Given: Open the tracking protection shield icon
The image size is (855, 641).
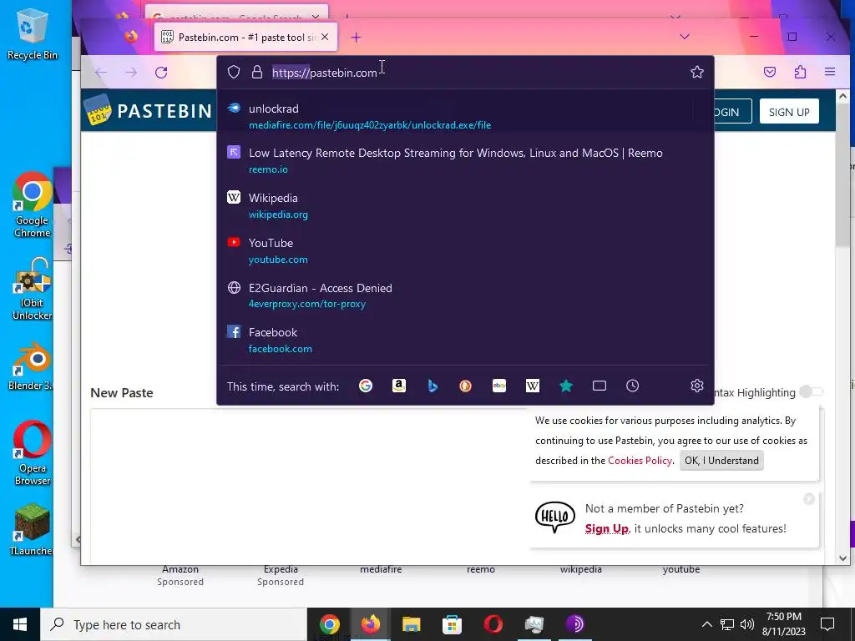Looking at the screenshot, I should 234,72.
